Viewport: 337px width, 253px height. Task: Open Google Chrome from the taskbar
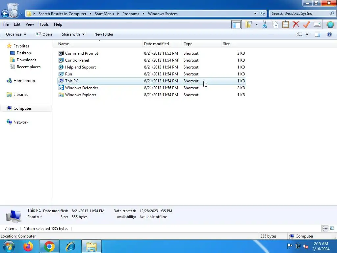pyautogui.click(x=49, y=246)
